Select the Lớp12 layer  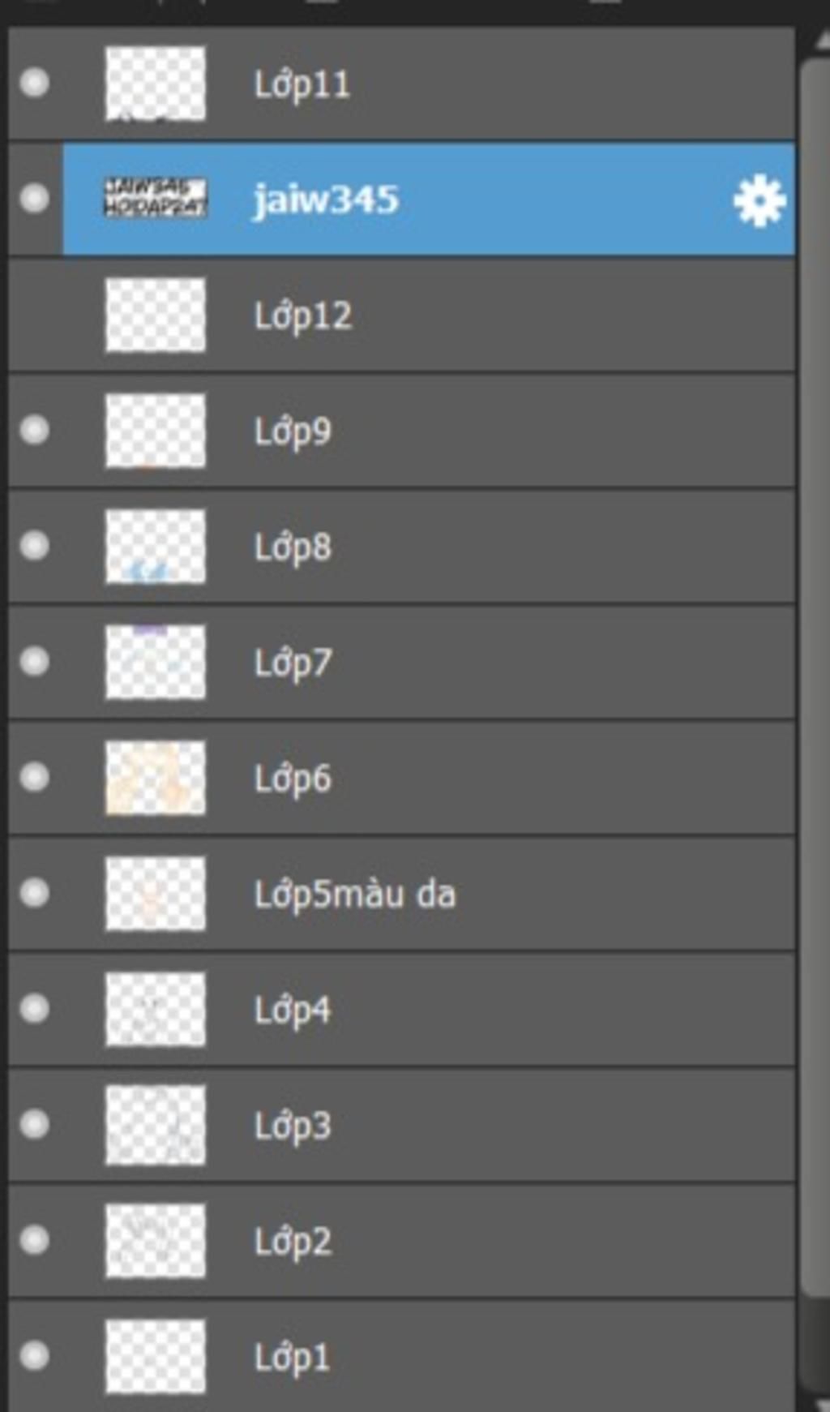[401, 315]
